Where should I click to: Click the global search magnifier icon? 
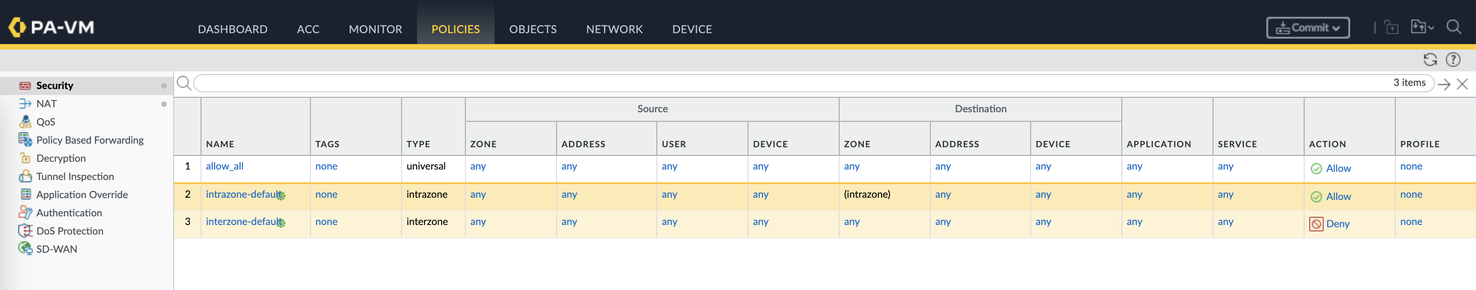1453,27
